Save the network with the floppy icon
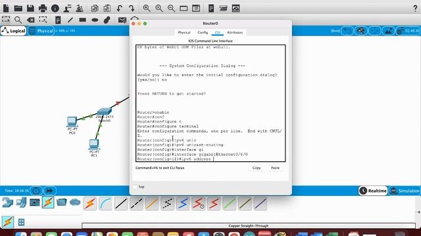Screen dimensions: 421x236 pyautogui.click(x=30, y=9)
